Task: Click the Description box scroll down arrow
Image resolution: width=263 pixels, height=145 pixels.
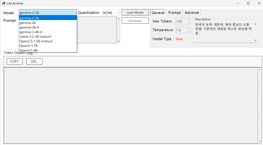Action: [255, 40]
